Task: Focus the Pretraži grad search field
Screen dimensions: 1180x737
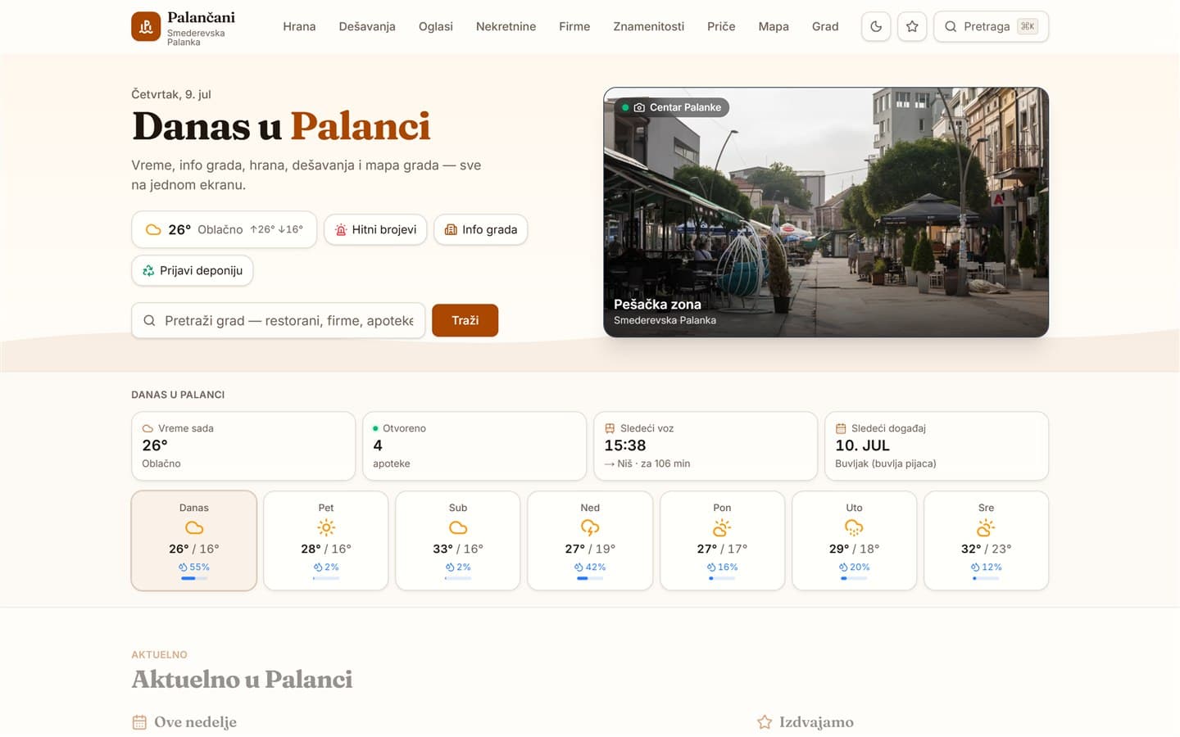Action: 279,320
